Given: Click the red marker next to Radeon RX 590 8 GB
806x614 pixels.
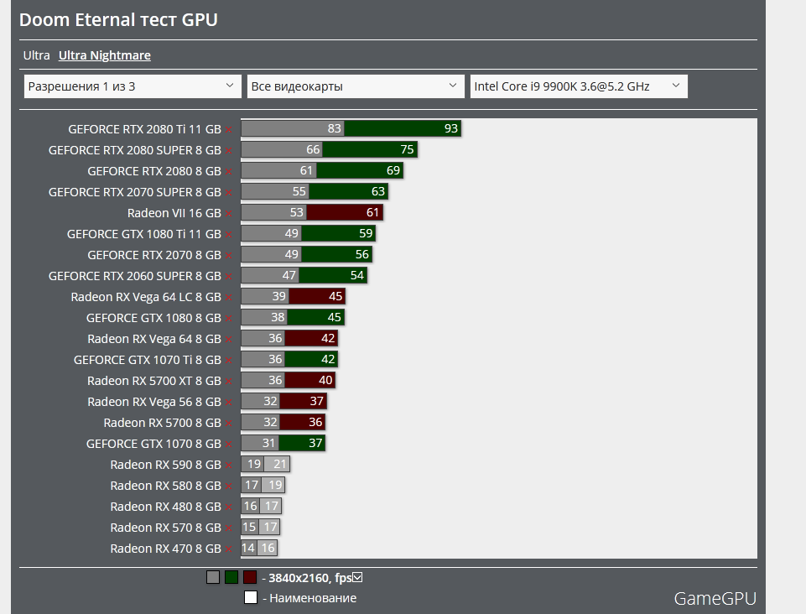Looking at the screenshot, I should 230,465.
